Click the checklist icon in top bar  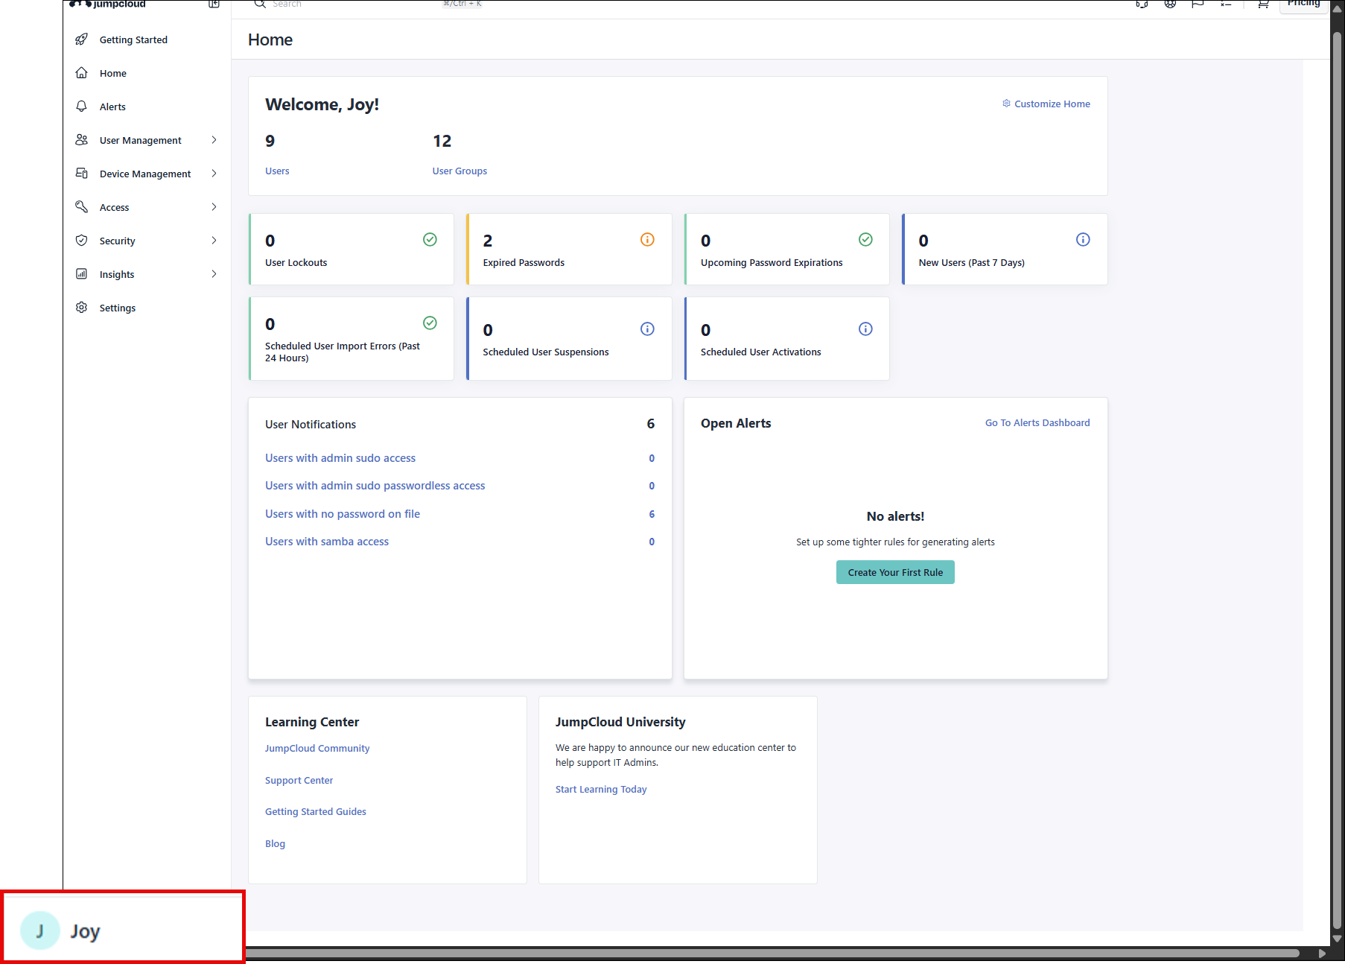coord(1225,4)
